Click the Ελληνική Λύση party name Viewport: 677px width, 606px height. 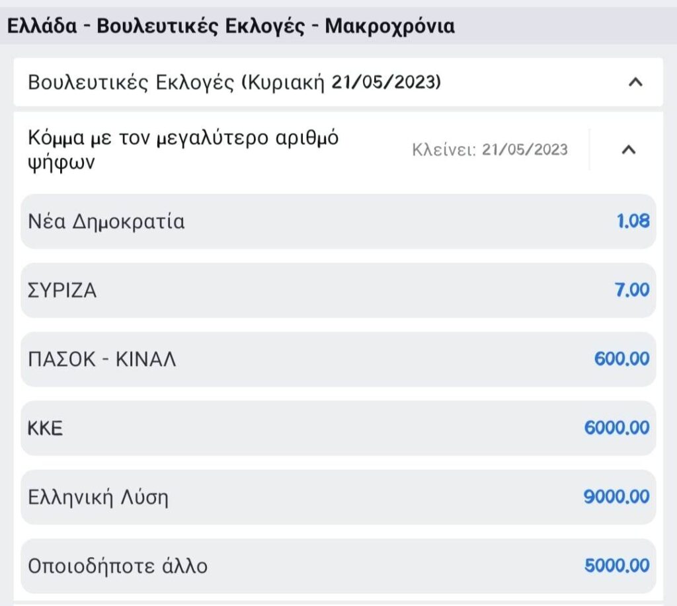tap(98, 497)
